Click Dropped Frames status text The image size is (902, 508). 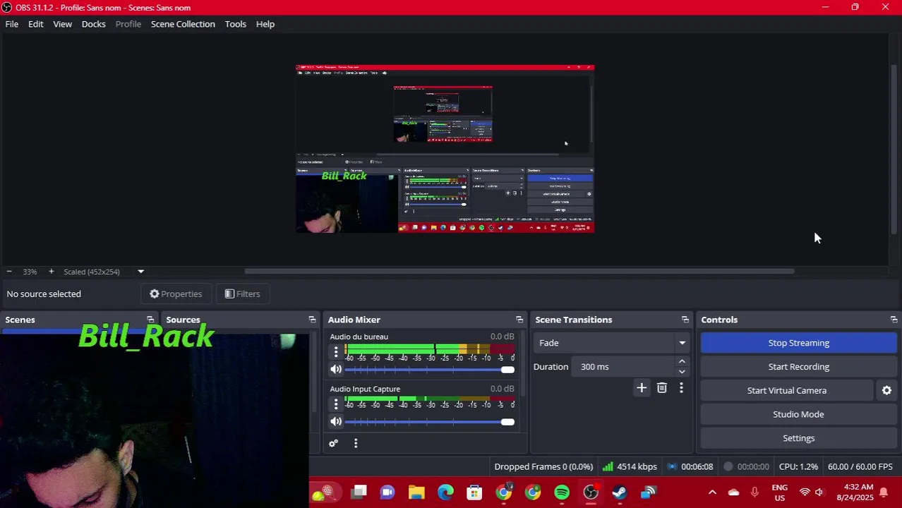coord(543,467)
